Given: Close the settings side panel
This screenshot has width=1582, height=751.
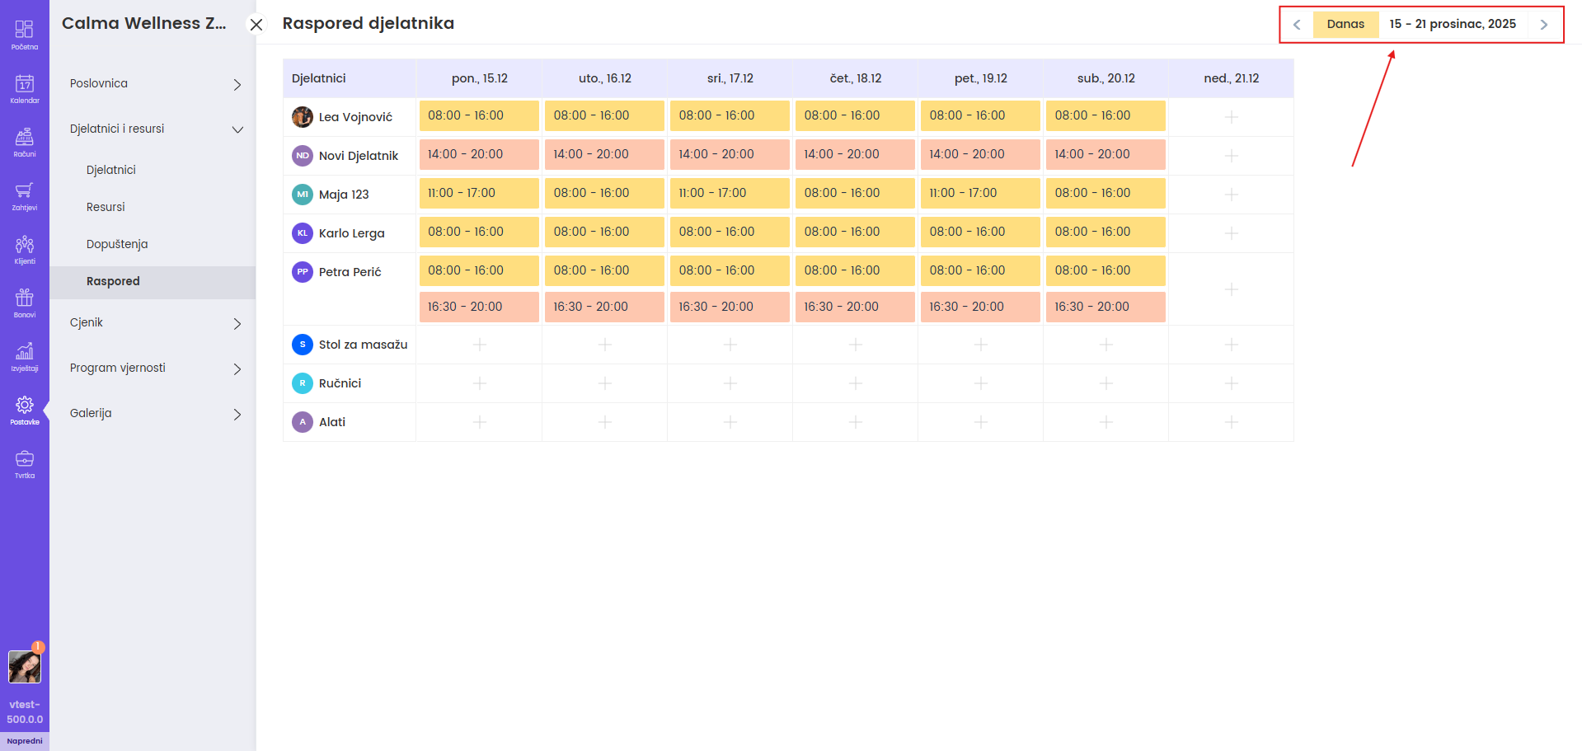Looking at the screenshot, I should (x=256, y=25).
